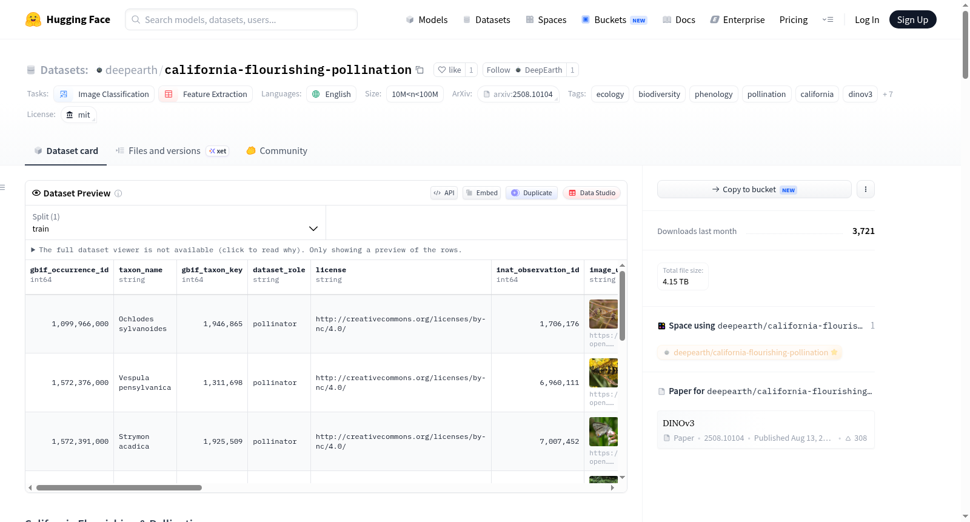
Task: Select the california tag
Action: tap(817, 94)
